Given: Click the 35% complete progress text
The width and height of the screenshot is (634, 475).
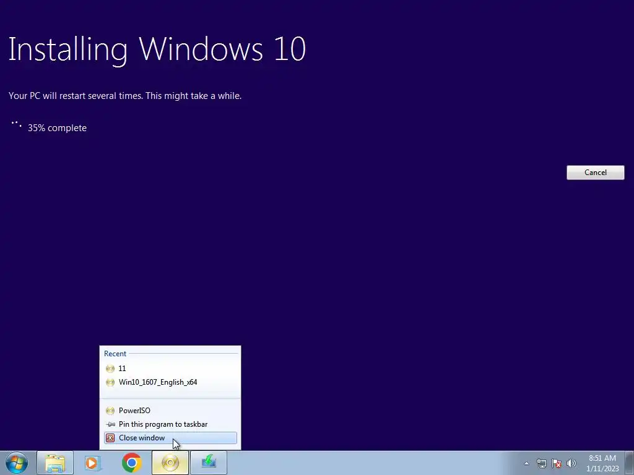Looking at the screenshot, I should click(x=57, y=128).
